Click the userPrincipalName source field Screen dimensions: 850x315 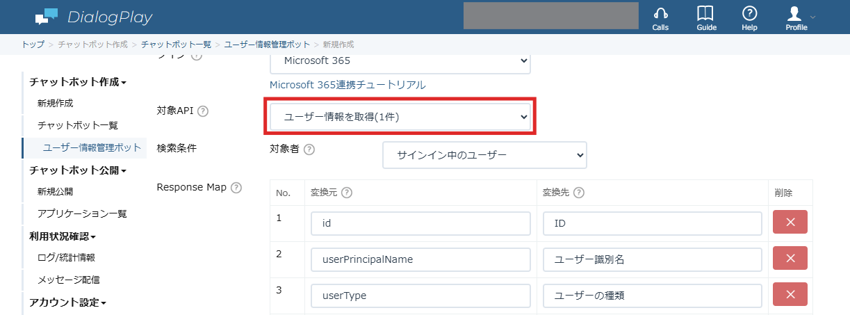[x=420, y=259]
